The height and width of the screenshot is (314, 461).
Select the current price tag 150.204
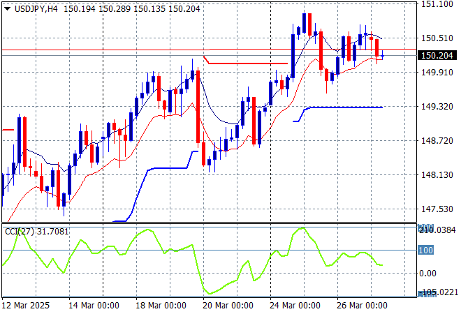click(437, 55)
